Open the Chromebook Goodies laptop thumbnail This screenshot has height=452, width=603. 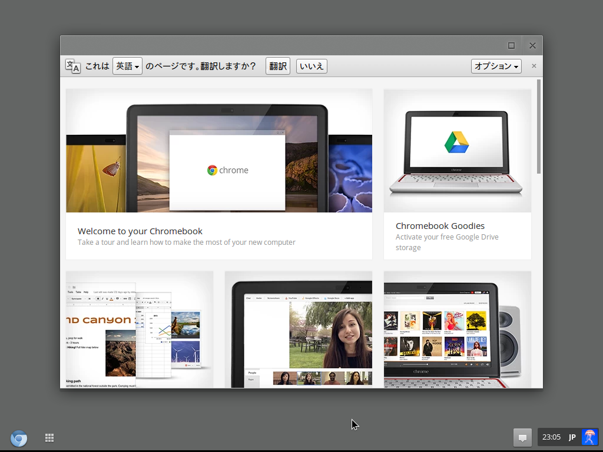click(x=457, y=151)
